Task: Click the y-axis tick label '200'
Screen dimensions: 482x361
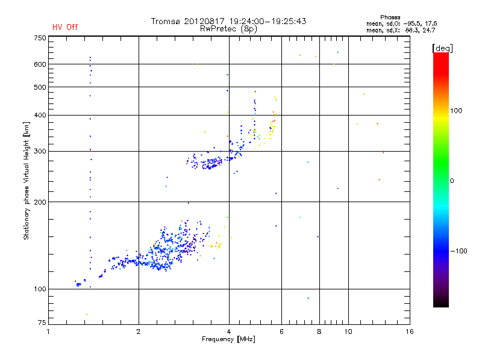Action: (x=40, y=202)
